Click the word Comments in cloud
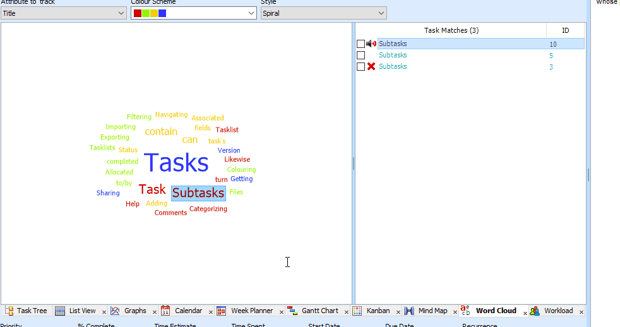The image size is (620, 327). [170, 213]
